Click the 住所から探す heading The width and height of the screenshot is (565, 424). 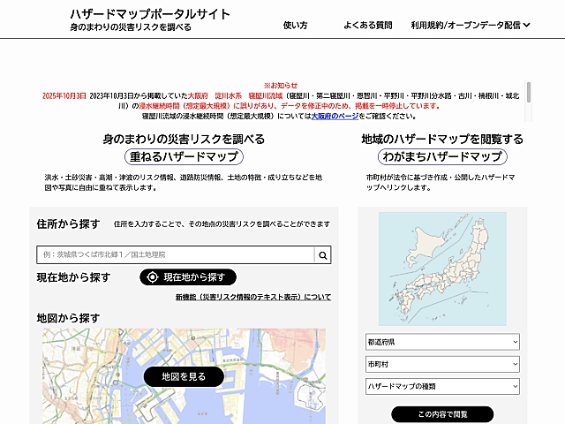(x=68, y=223)
